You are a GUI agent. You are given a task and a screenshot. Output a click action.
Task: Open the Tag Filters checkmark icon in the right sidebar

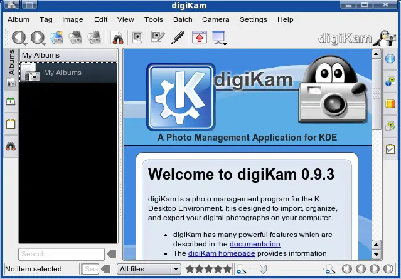[390, 149]
